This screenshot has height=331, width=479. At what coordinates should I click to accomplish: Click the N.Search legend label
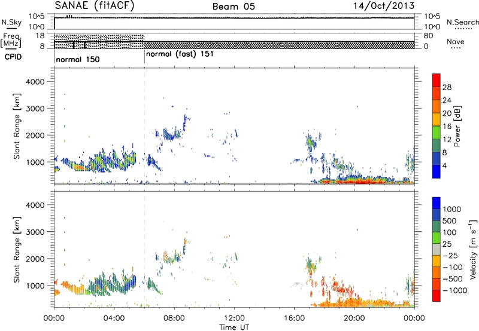point(463,22)
